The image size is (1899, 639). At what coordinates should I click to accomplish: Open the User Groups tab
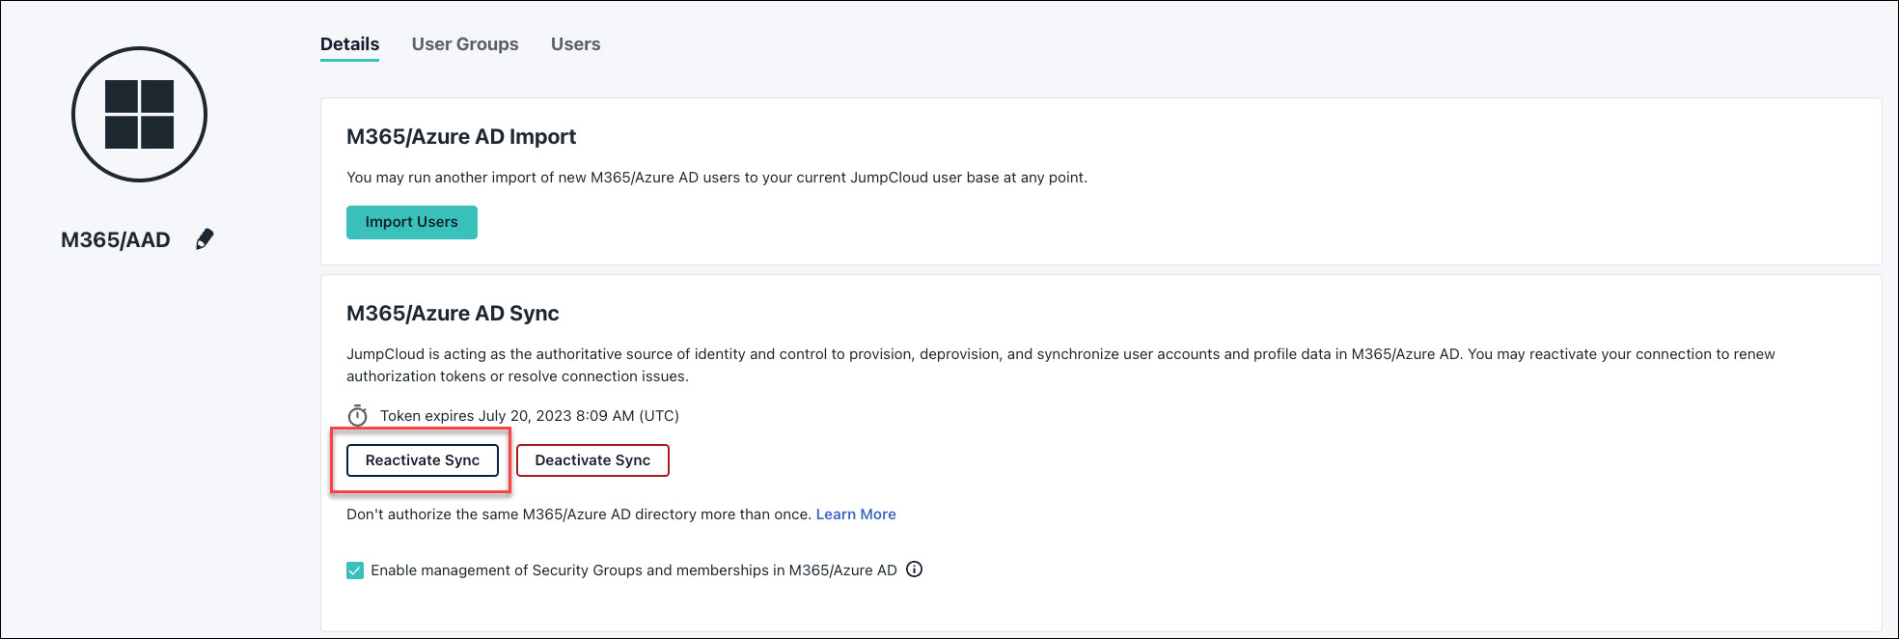coord(464,44)
